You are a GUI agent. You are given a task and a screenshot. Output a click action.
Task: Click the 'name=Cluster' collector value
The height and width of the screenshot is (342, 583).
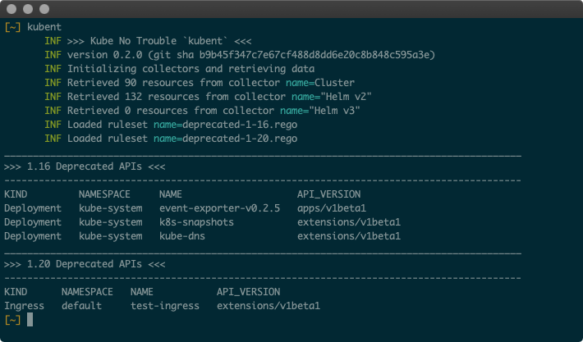tap(320, 83)
